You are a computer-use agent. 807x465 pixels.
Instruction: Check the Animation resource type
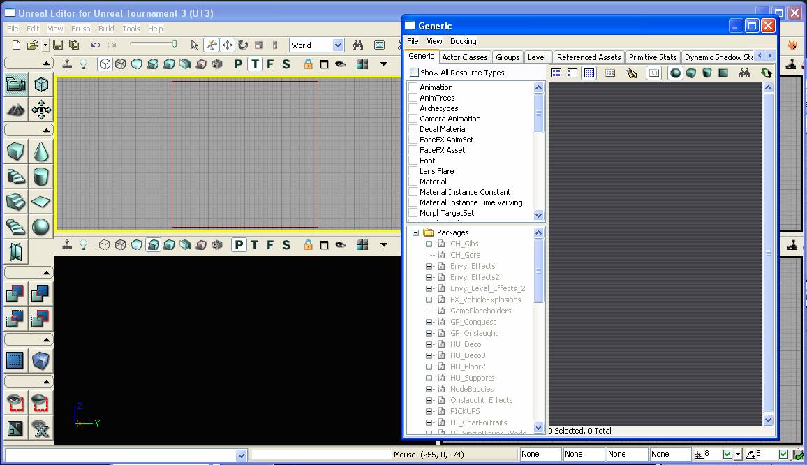pyautogui.click(x=413, y=87)
